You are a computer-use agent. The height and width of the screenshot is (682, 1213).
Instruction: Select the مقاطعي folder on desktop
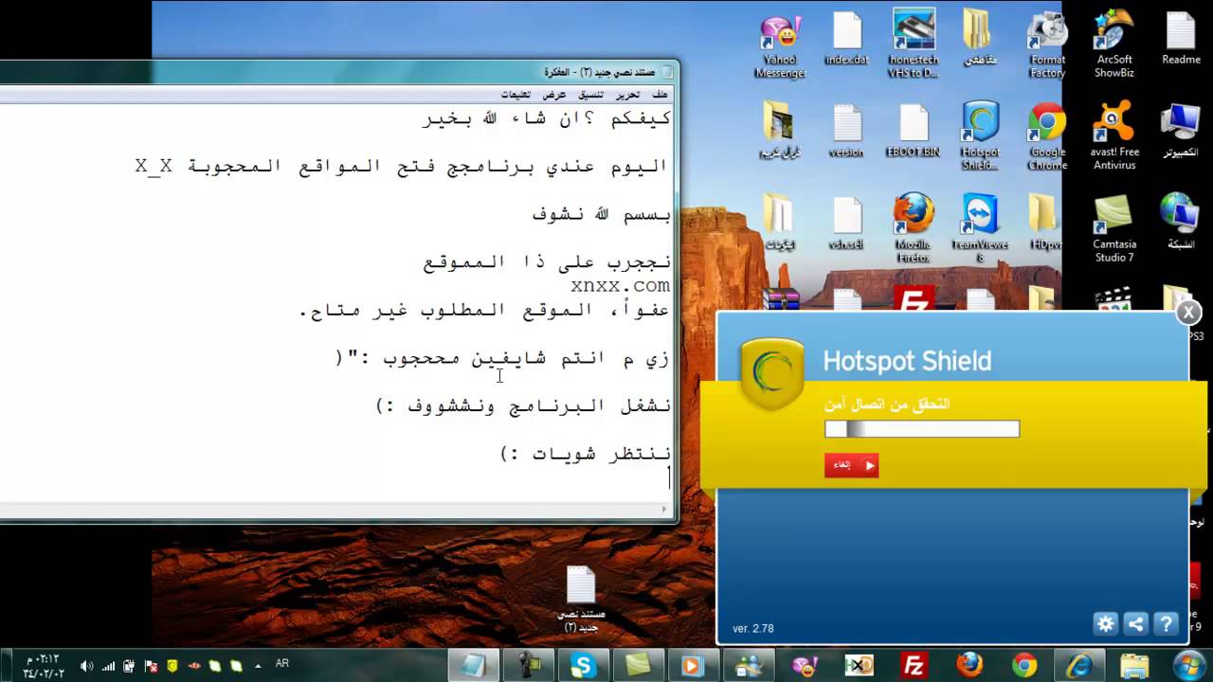point(980,40)
